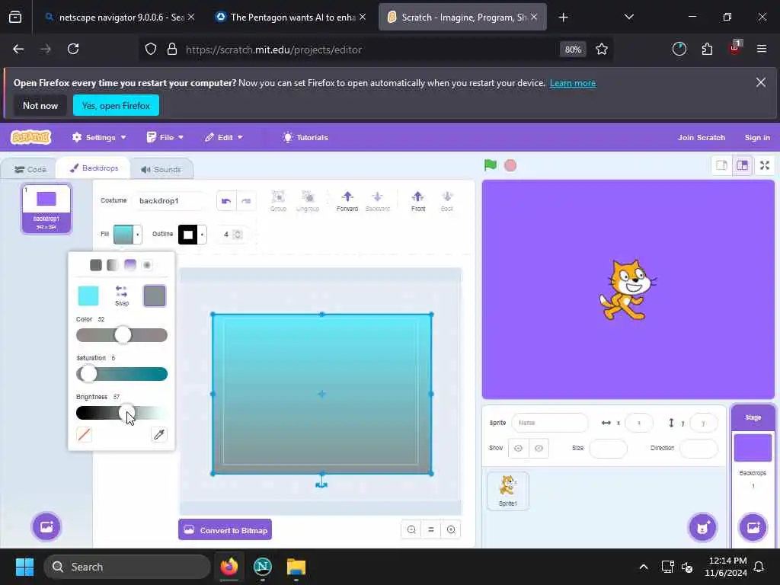The height and width of the screenshot is (585, 780).
Task: Click the Group icon
Action: (x=278, y=201)
